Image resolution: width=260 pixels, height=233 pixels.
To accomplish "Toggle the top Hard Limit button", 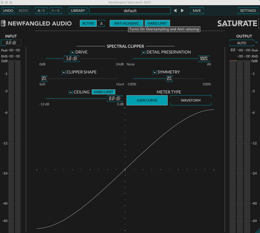I will [157, 23].
